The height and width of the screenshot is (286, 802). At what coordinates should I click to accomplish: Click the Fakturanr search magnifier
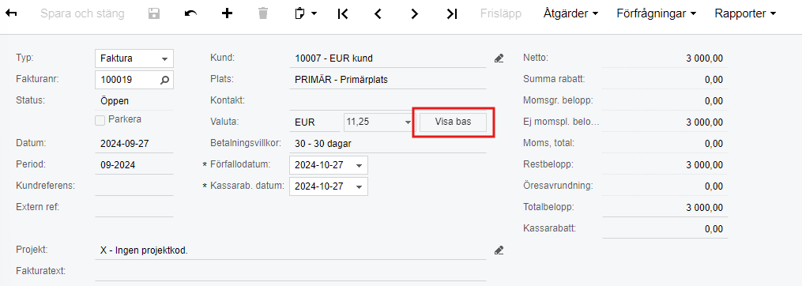pyautogui.click(x=164, y=80)
